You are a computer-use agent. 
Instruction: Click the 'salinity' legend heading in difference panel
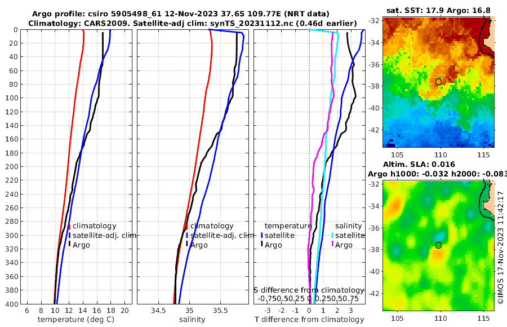[348, 226]
